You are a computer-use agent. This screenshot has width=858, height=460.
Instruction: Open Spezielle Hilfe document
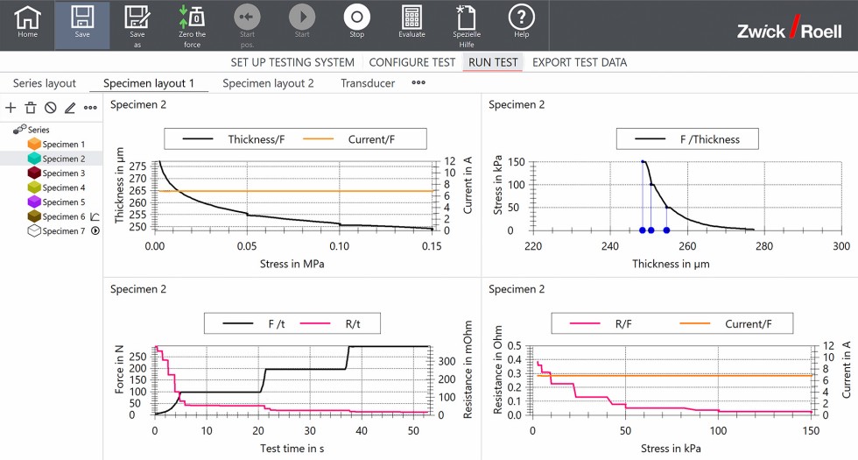467,25
